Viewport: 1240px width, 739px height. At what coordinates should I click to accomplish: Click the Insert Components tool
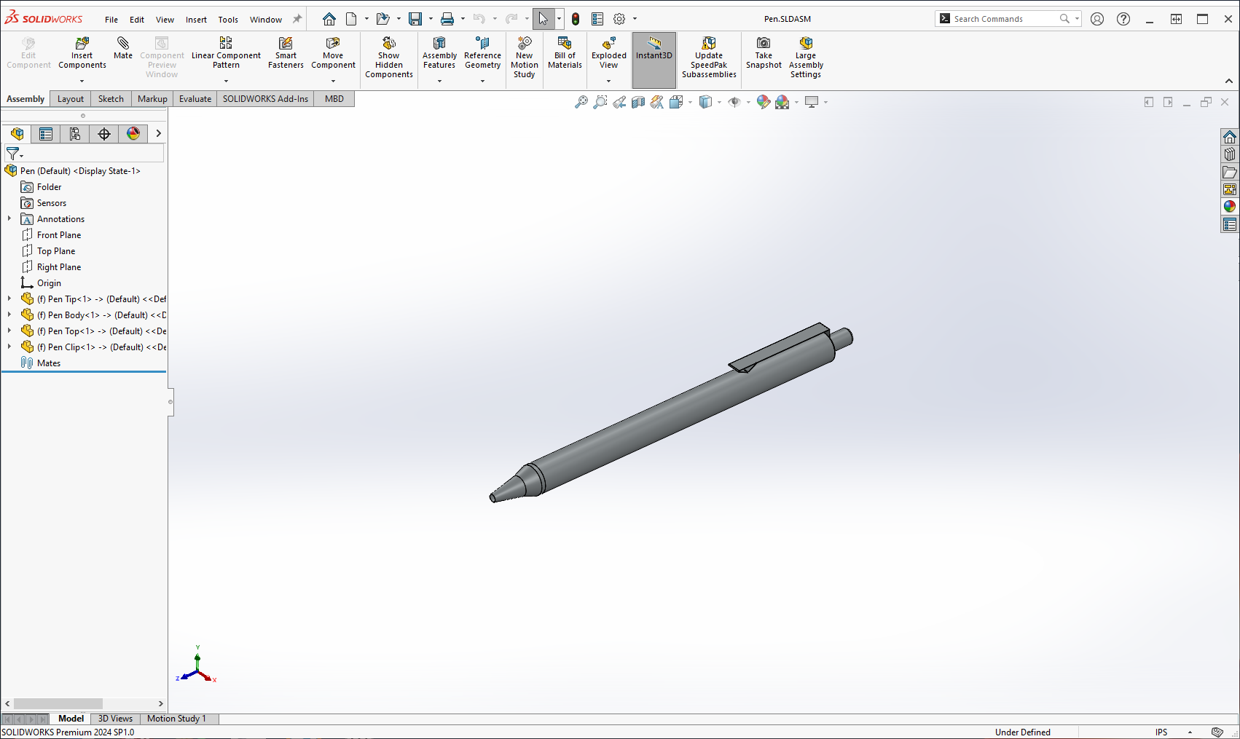click(82, 53)
